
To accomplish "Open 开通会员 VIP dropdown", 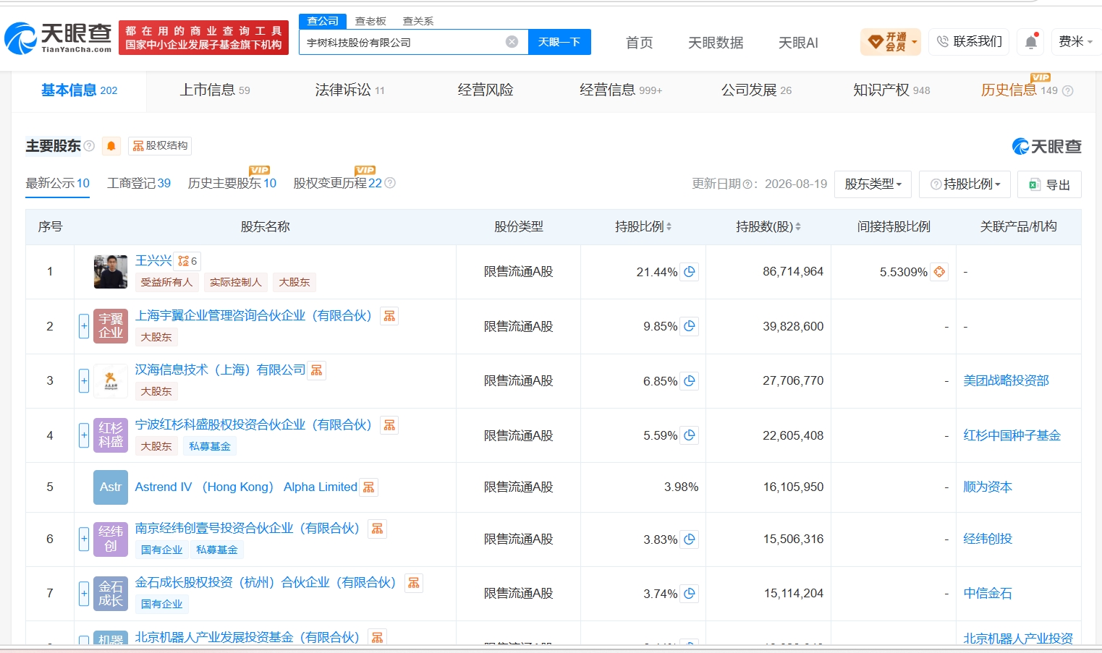I will pos(890,42).
